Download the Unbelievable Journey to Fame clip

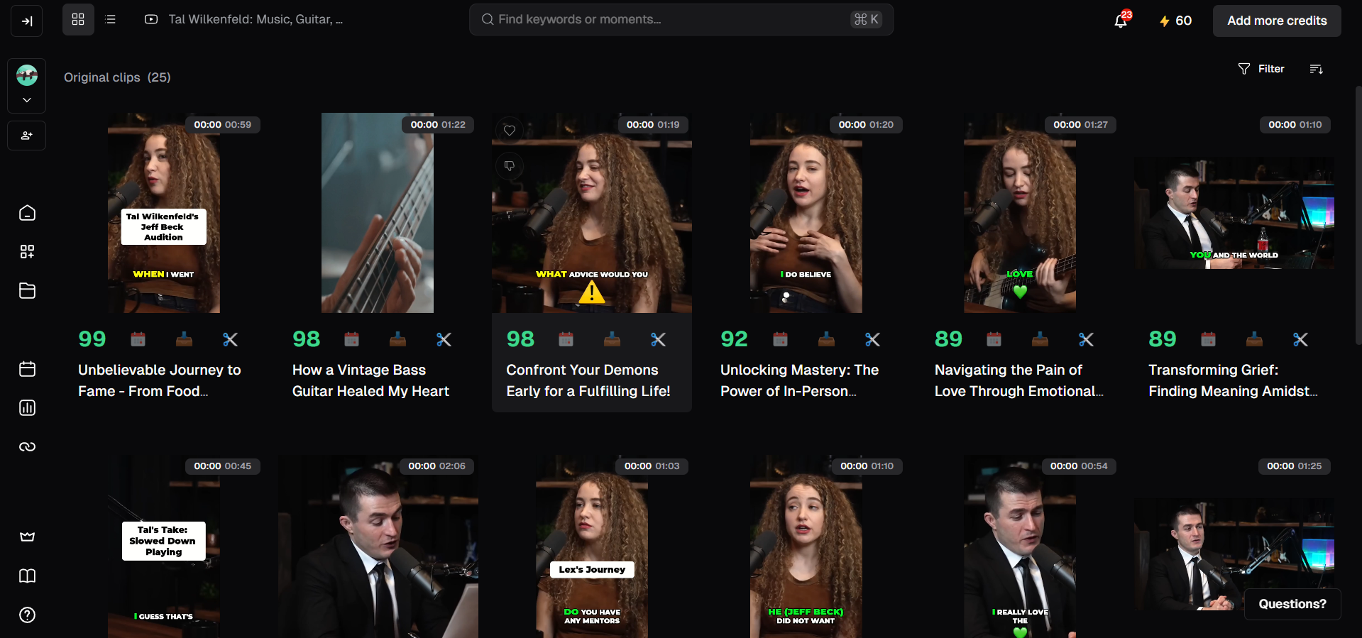(x=185, y=339)
